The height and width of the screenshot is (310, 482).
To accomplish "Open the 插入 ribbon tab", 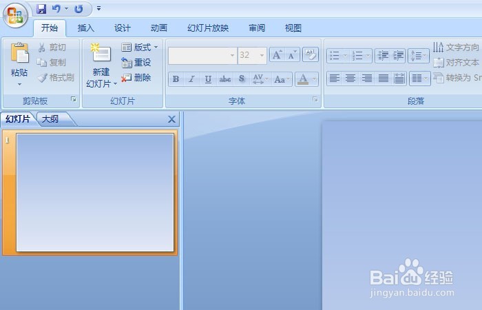I will tap(86, 28).
